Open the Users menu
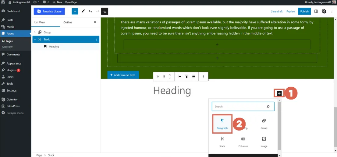Image resolution: width=337 pixels, height=157 pixels. click(x=10, y=77)
